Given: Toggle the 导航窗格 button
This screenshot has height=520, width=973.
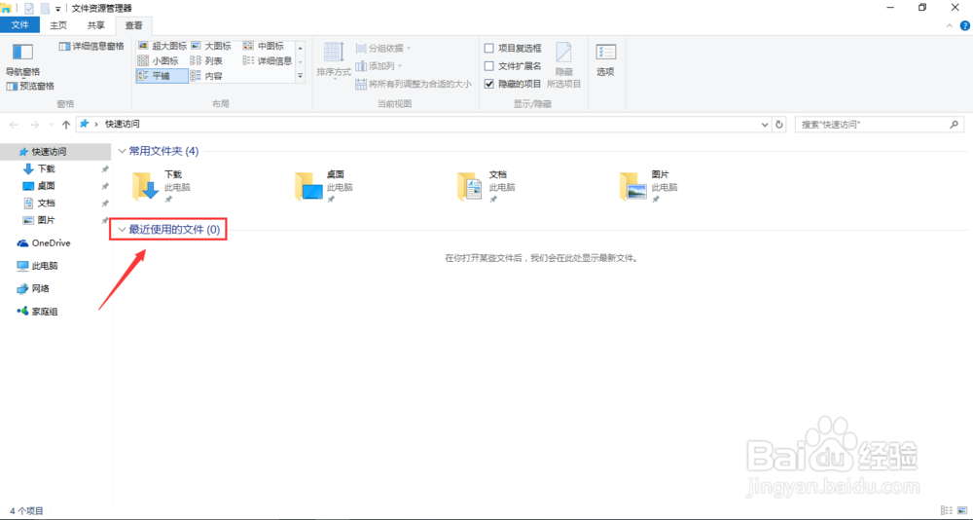Looking at the screenshot, I should coord(23,59).
